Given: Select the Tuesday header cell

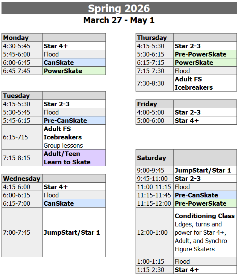Looking at the screenshot, I should coord(22,96).
